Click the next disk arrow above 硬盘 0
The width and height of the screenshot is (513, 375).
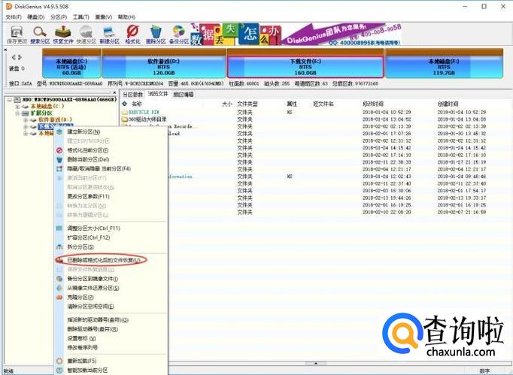pos(20,58)
